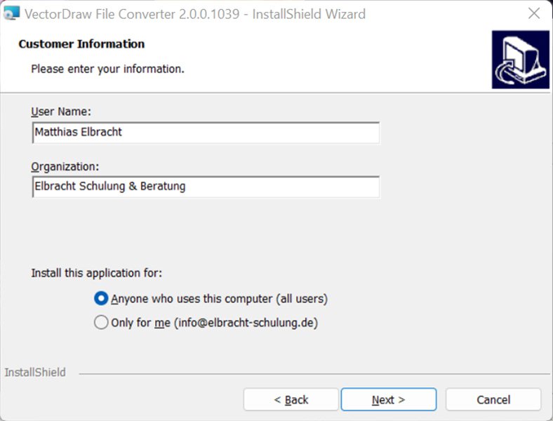Select the 'Anyone who uses this computer' radio button

point(101,298)
